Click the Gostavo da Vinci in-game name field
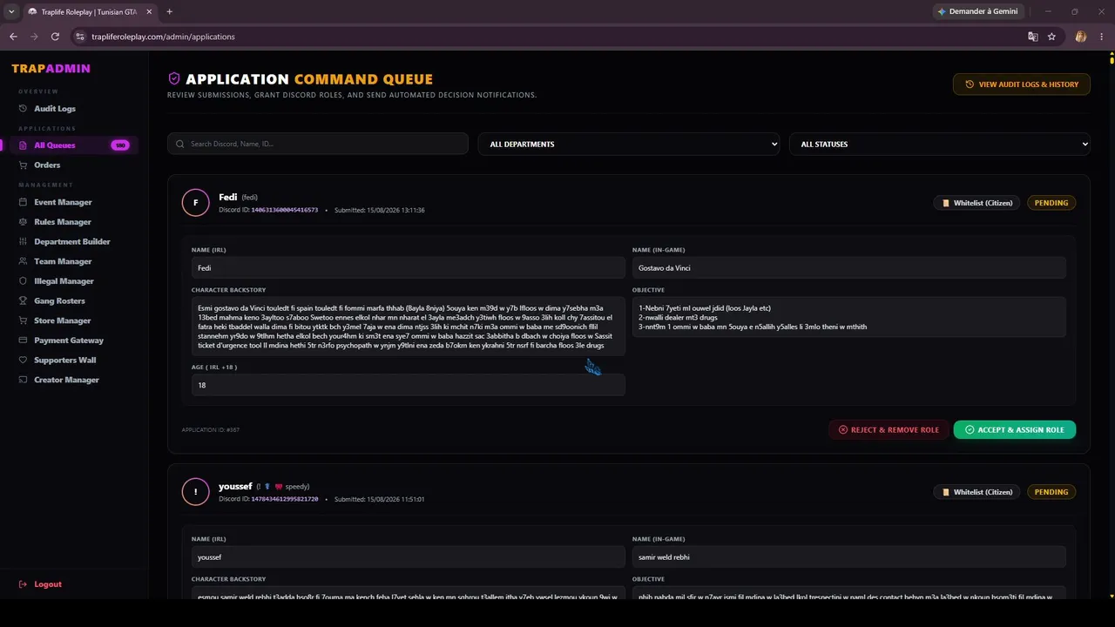 click(x=849, y=268)
